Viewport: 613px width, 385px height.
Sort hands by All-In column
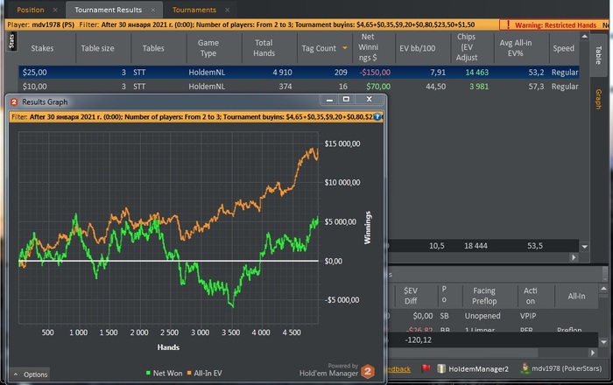pyautogui.click(x=576, y=296)
